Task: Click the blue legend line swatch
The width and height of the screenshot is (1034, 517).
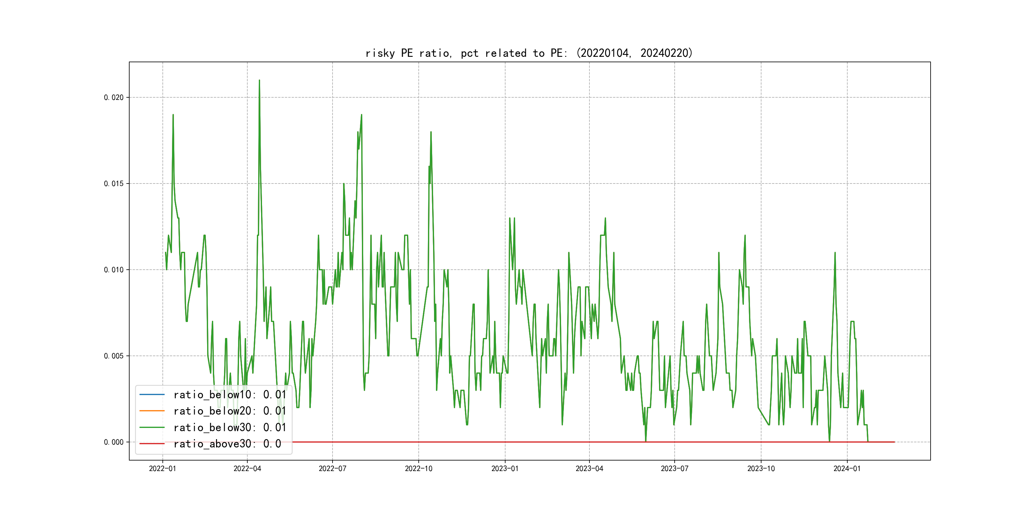Action: pyautogui.click(x=152, y=394)
